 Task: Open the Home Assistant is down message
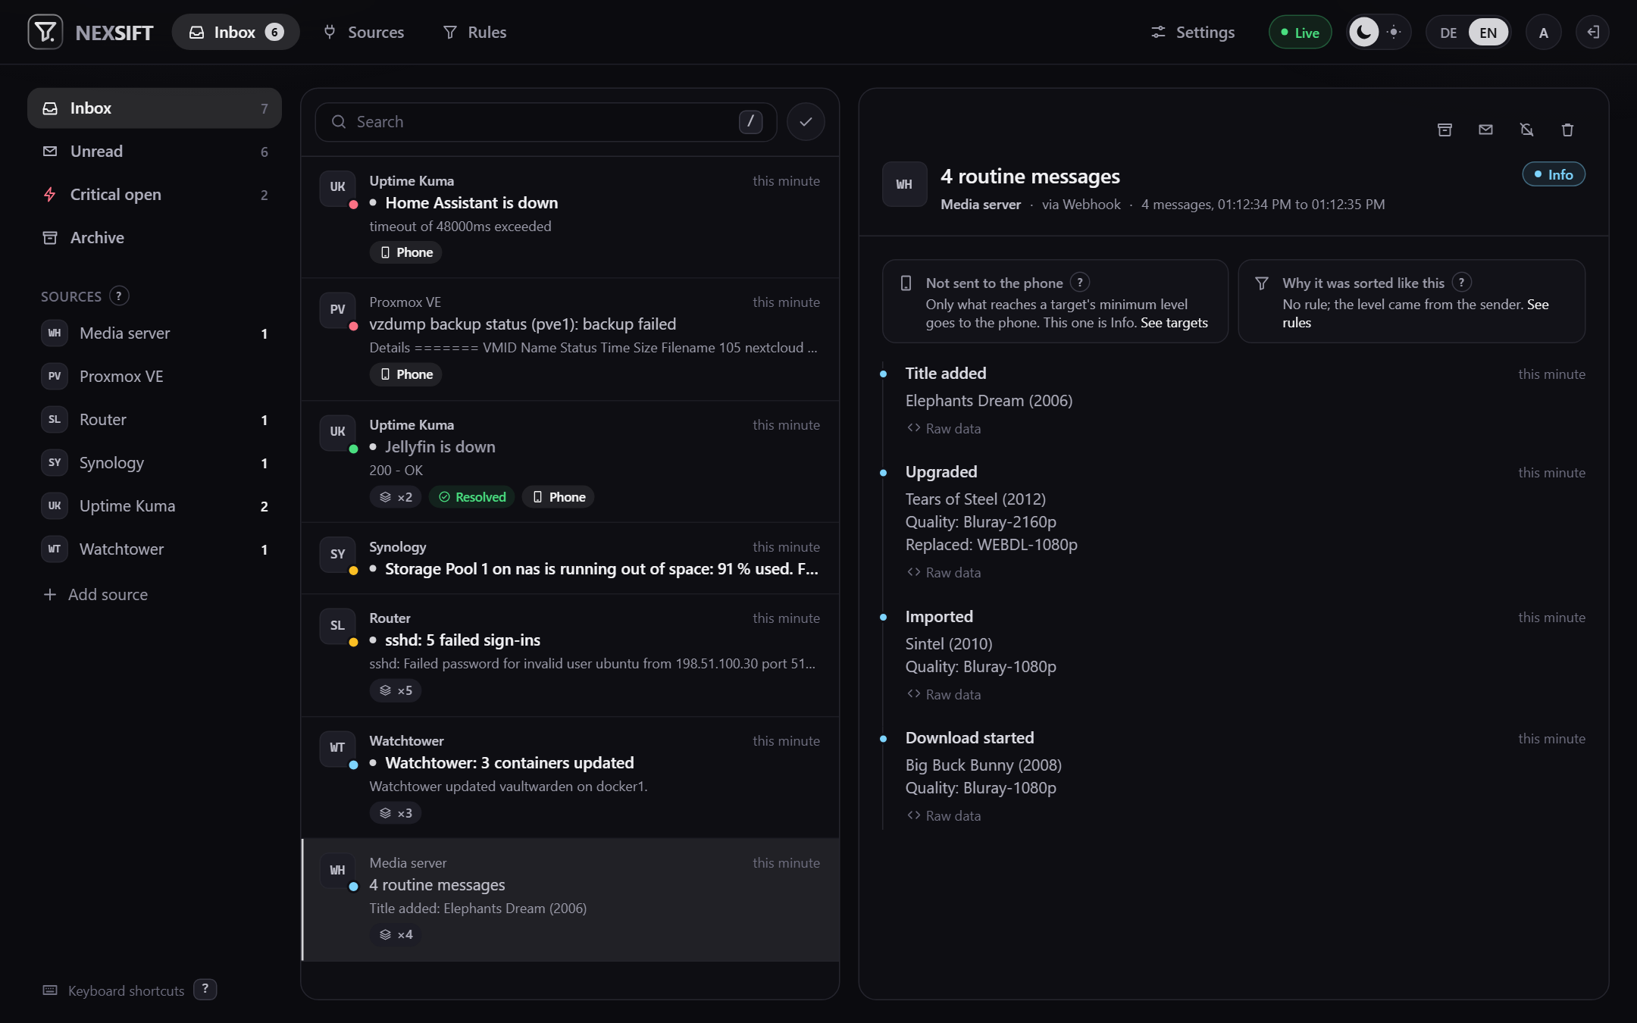(x=570, y=217)
